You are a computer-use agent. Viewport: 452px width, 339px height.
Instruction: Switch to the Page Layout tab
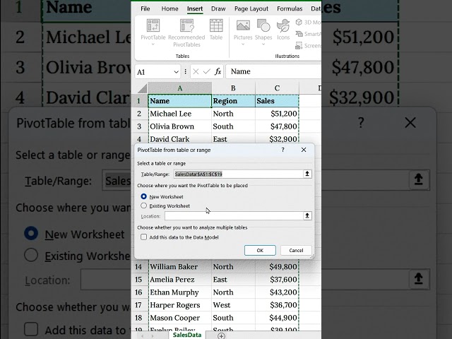[x=251, y=8]
